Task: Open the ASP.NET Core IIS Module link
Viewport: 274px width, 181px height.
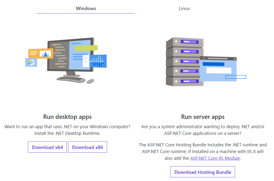Action: point(215,158)
